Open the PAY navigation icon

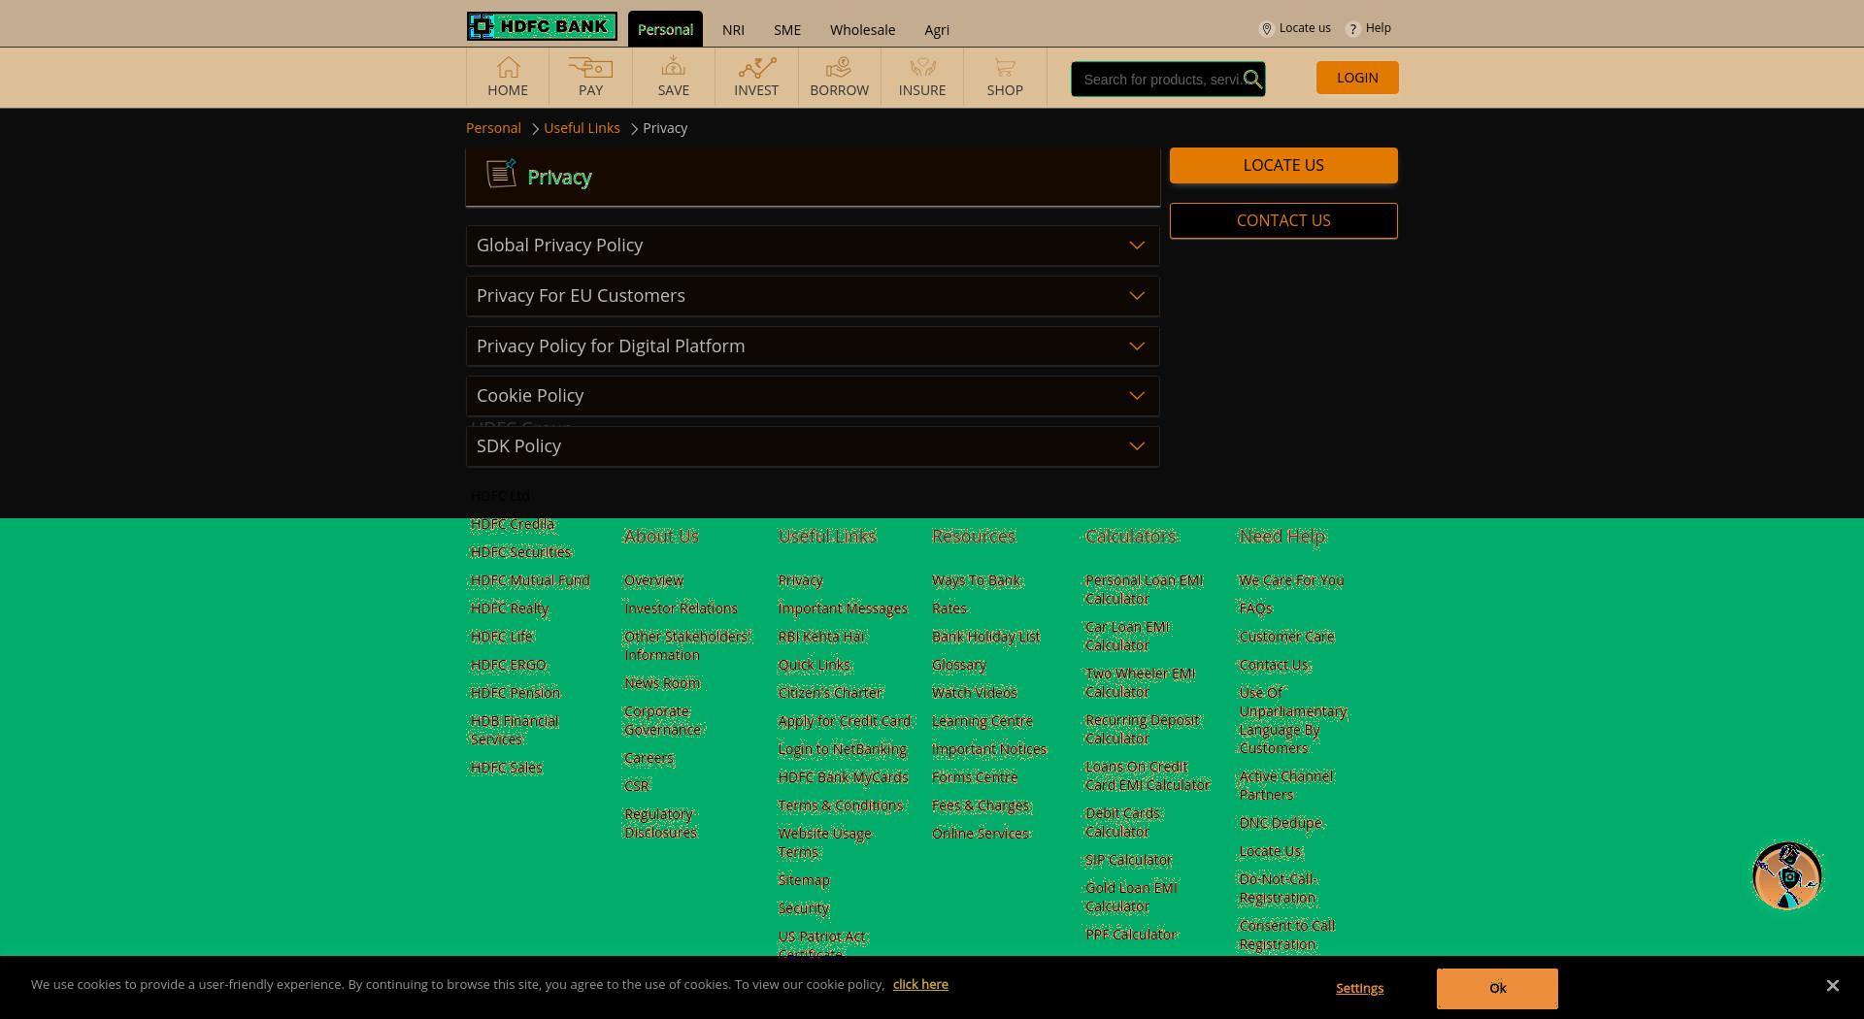click(590, 67)
